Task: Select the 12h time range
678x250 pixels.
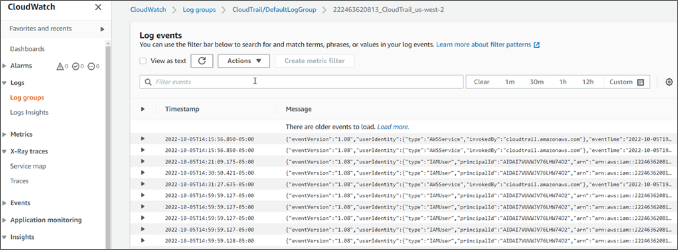Action: coord(588,82)
